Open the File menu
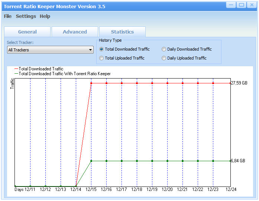Image resolution: width=259 pixels, height=201 pixels. (x=7, y=16)
